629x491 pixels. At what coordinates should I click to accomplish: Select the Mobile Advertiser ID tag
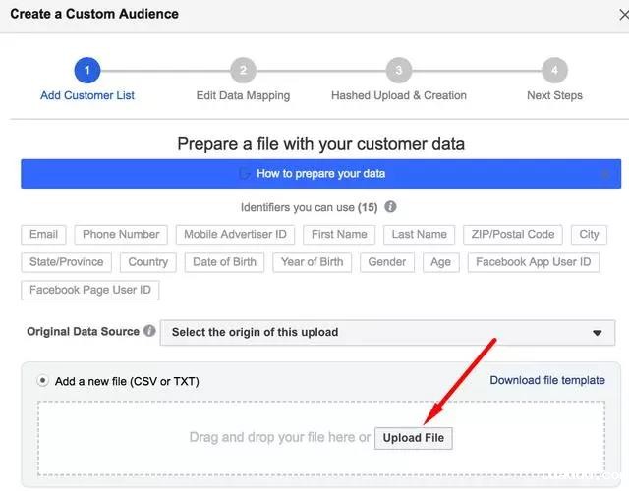coord(235,235)
